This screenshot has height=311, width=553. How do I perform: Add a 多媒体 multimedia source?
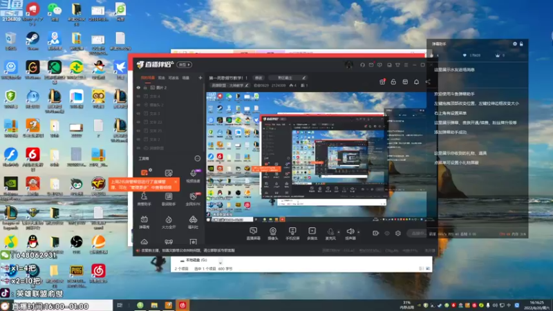click(312, 234)
